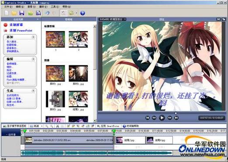Click the green import media toolbar icon

click(x=31, y=13)
